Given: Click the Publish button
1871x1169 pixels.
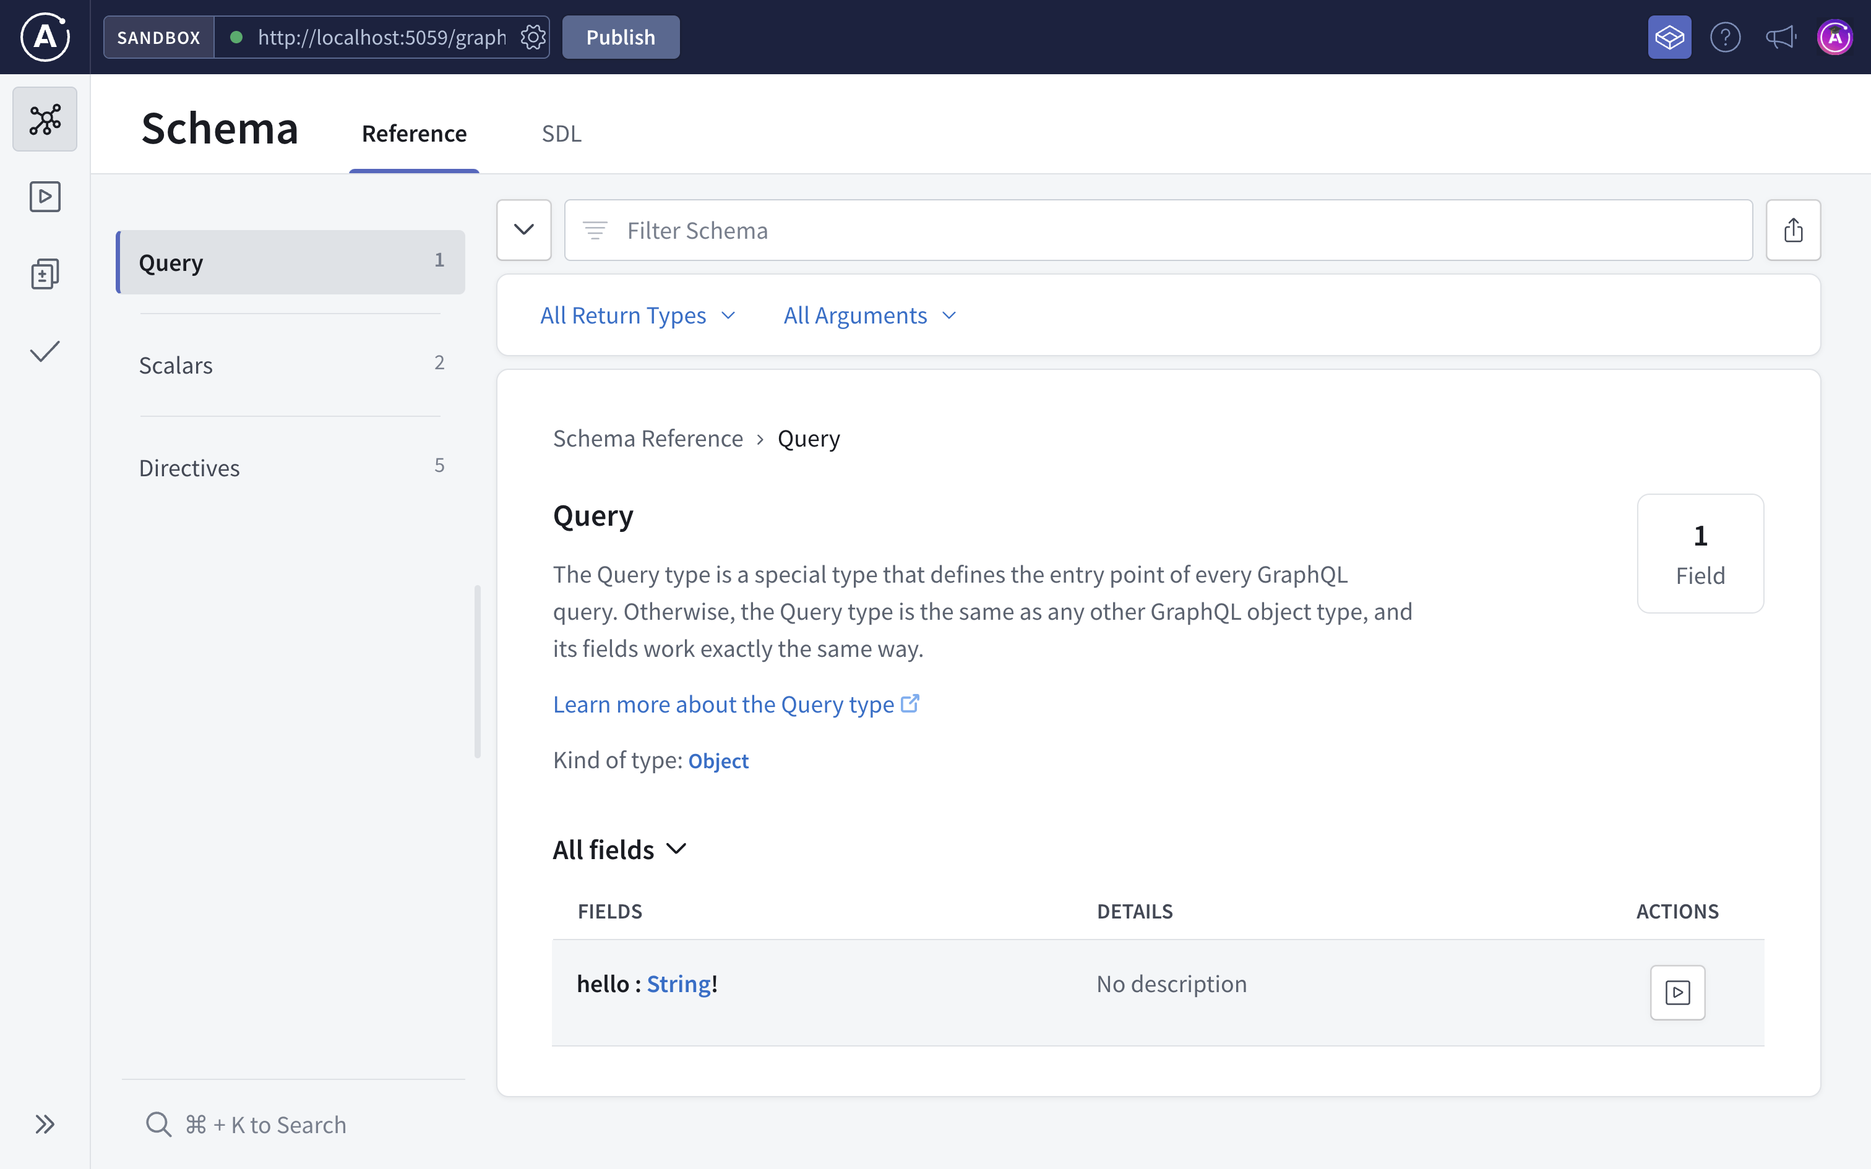Looking at the screenshot, I should [620, 36].
